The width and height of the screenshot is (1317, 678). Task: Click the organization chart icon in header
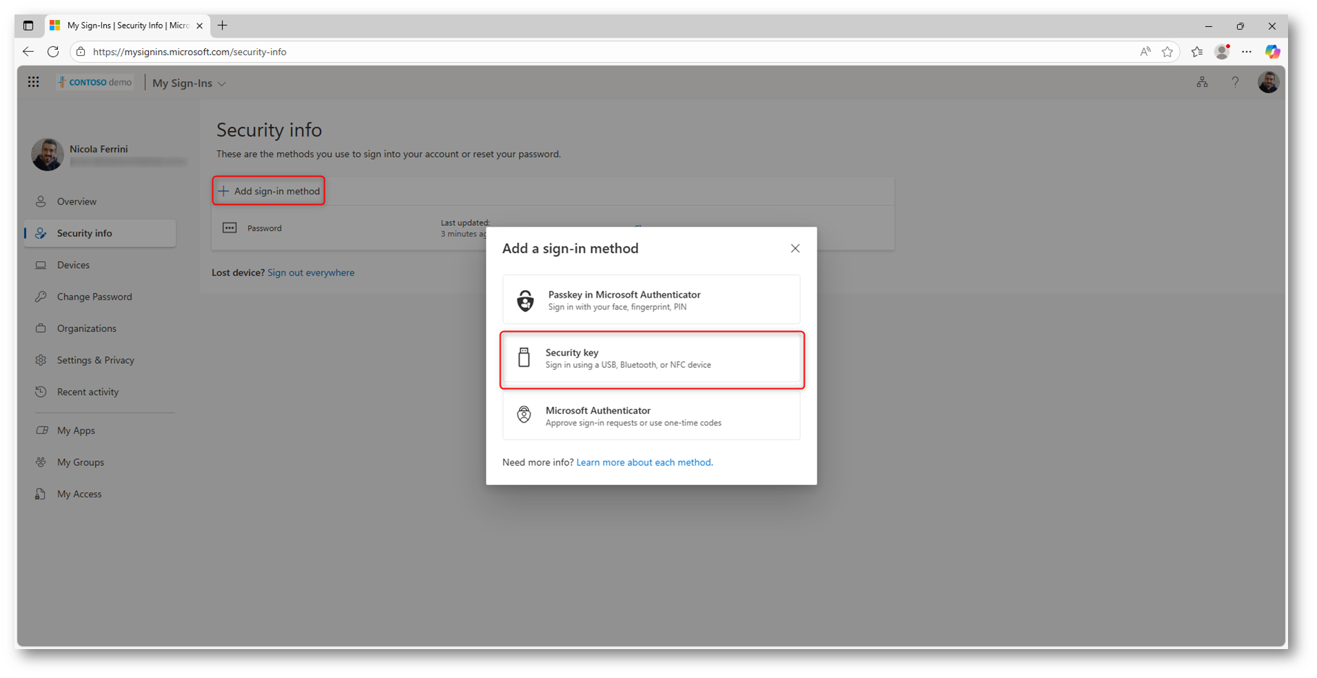[1202, 82]
